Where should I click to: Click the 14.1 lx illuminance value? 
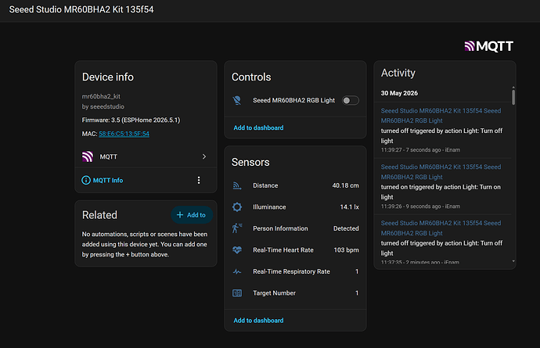point(349,207)
